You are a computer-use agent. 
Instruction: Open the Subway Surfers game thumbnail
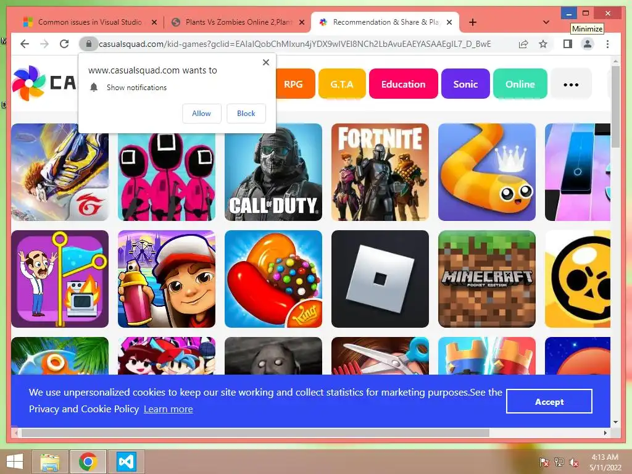[x=167, y=279]
